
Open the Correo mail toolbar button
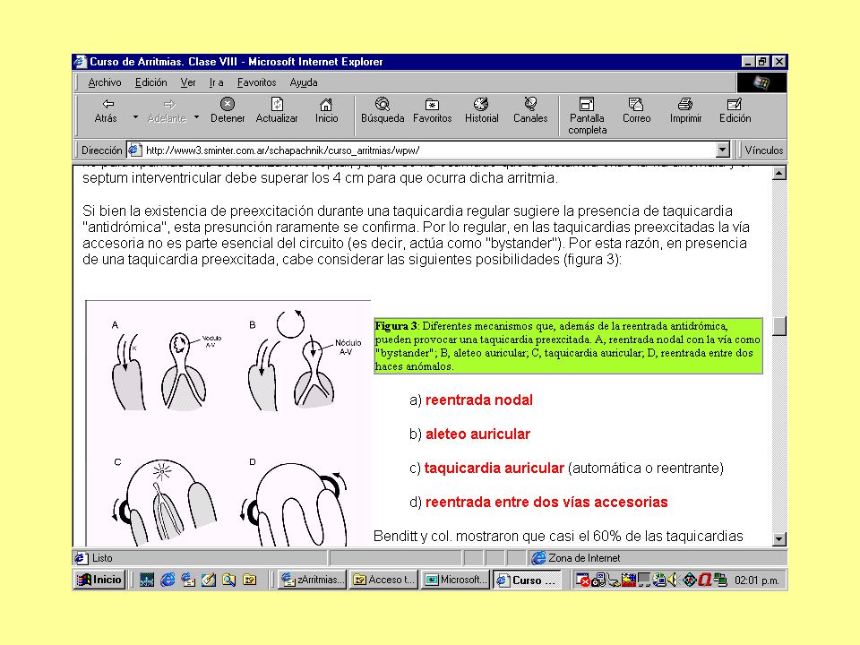pyautogui.click(x=636, y=110)
